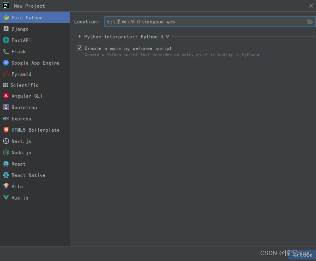Select the Scientific label text
This screenshot has width=316, height=261.
coord(24,85)
